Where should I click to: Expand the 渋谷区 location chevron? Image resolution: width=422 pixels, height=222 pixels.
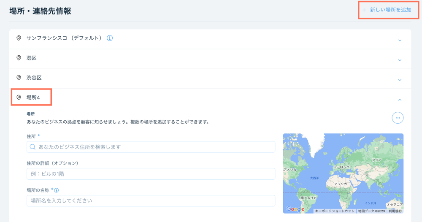tap(400, 80)
